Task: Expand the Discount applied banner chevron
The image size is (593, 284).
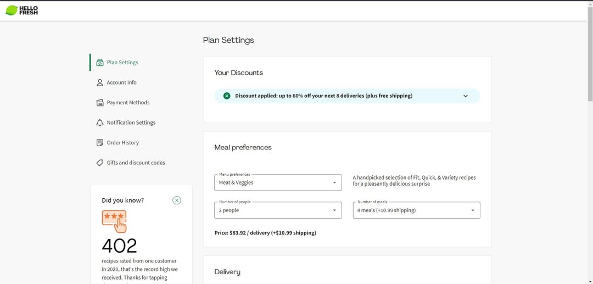Action: 466,96
